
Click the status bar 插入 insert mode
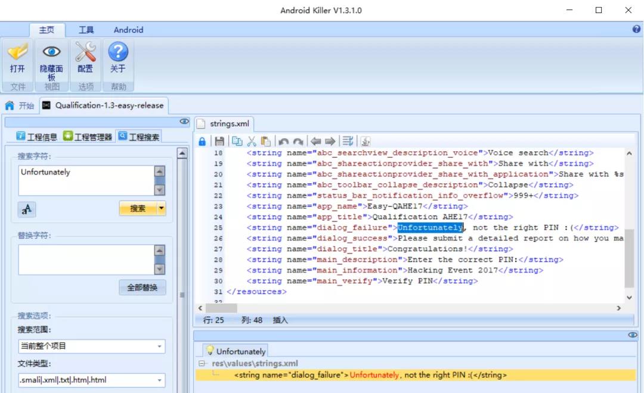coord(280,320)
